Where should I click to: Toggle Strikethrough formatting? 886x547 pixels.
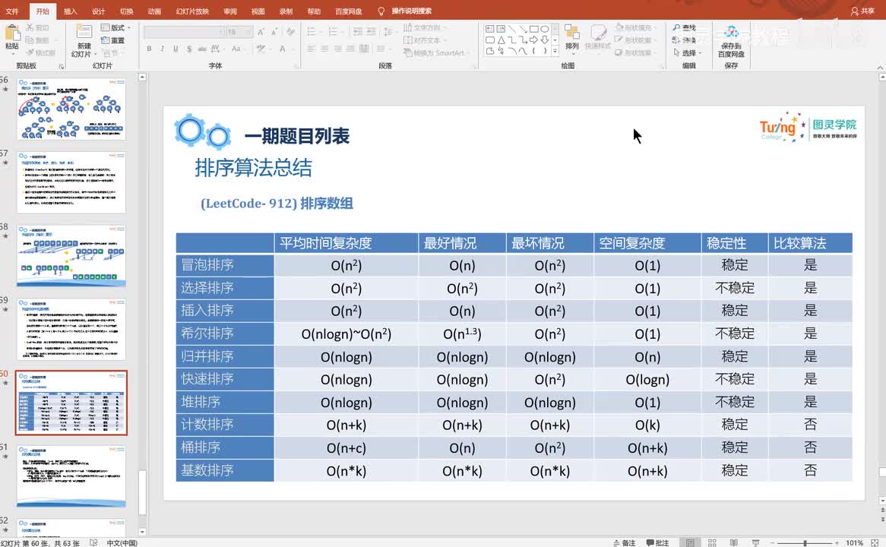201,49
